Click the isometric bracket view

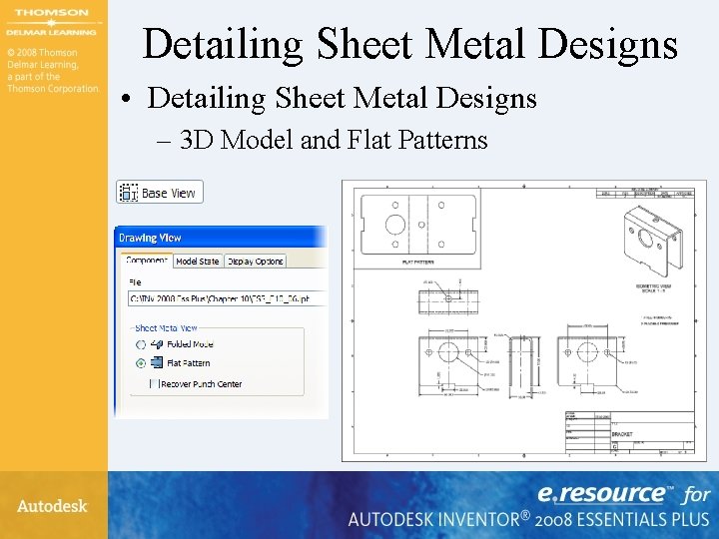coord(653,240)
